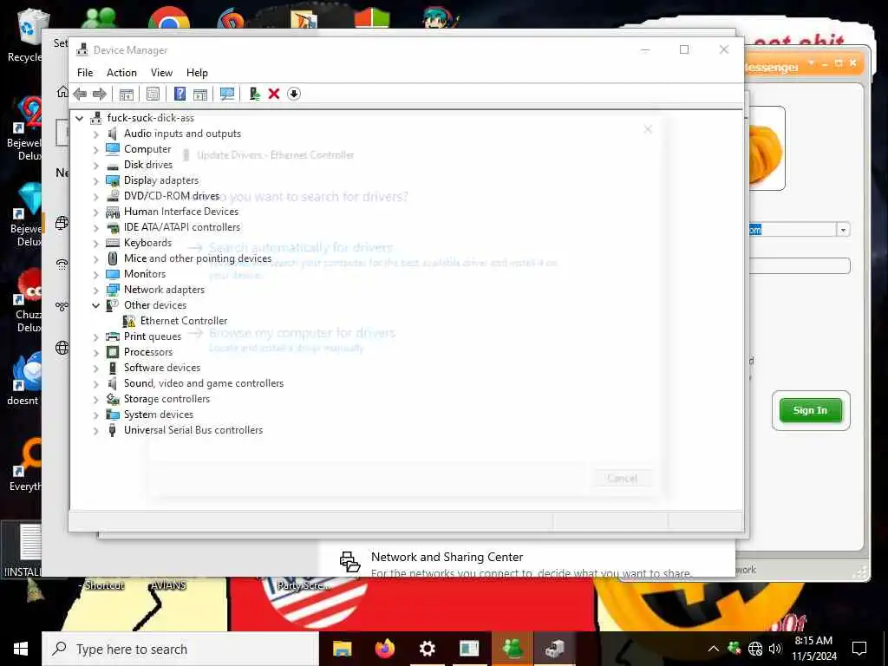Click the Back arrow in Device Manager toolbar
888x666 pixels.
tap(80, 94)
